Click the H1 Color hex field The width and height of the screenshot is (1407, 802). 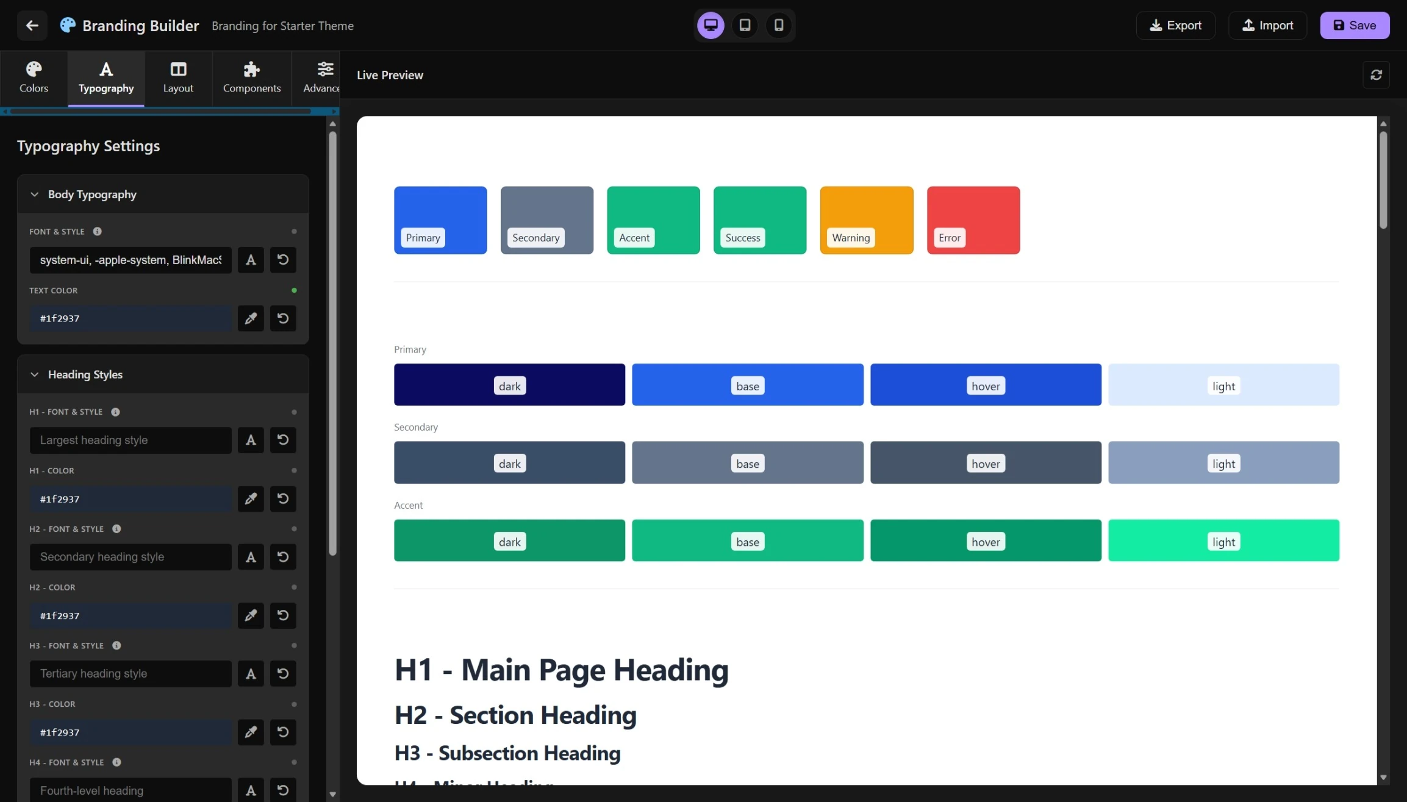tap(131, 498)
